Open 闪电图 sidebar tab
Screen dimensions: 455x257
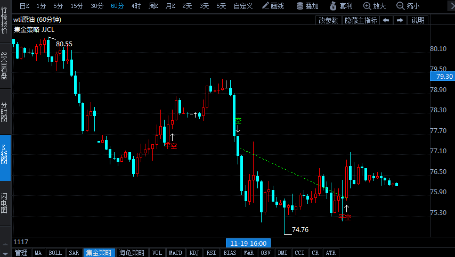[x=4, y=203]
